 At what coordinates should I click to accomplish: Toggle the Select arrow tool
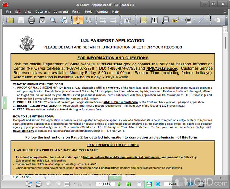tap(89, 20)
